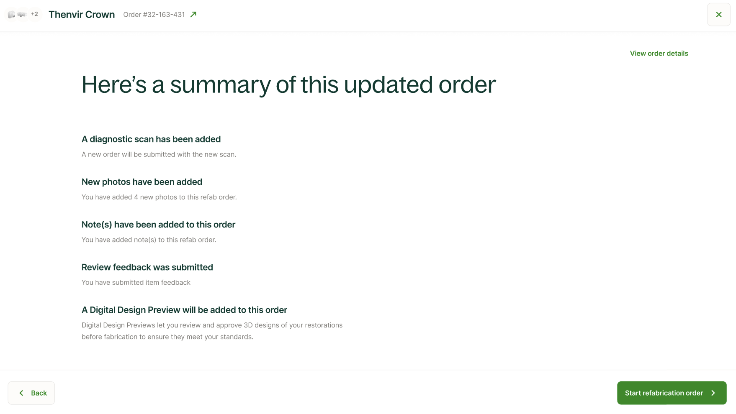Select the Note(s) added section heading

pyautogui.click(x=158, y=225)
